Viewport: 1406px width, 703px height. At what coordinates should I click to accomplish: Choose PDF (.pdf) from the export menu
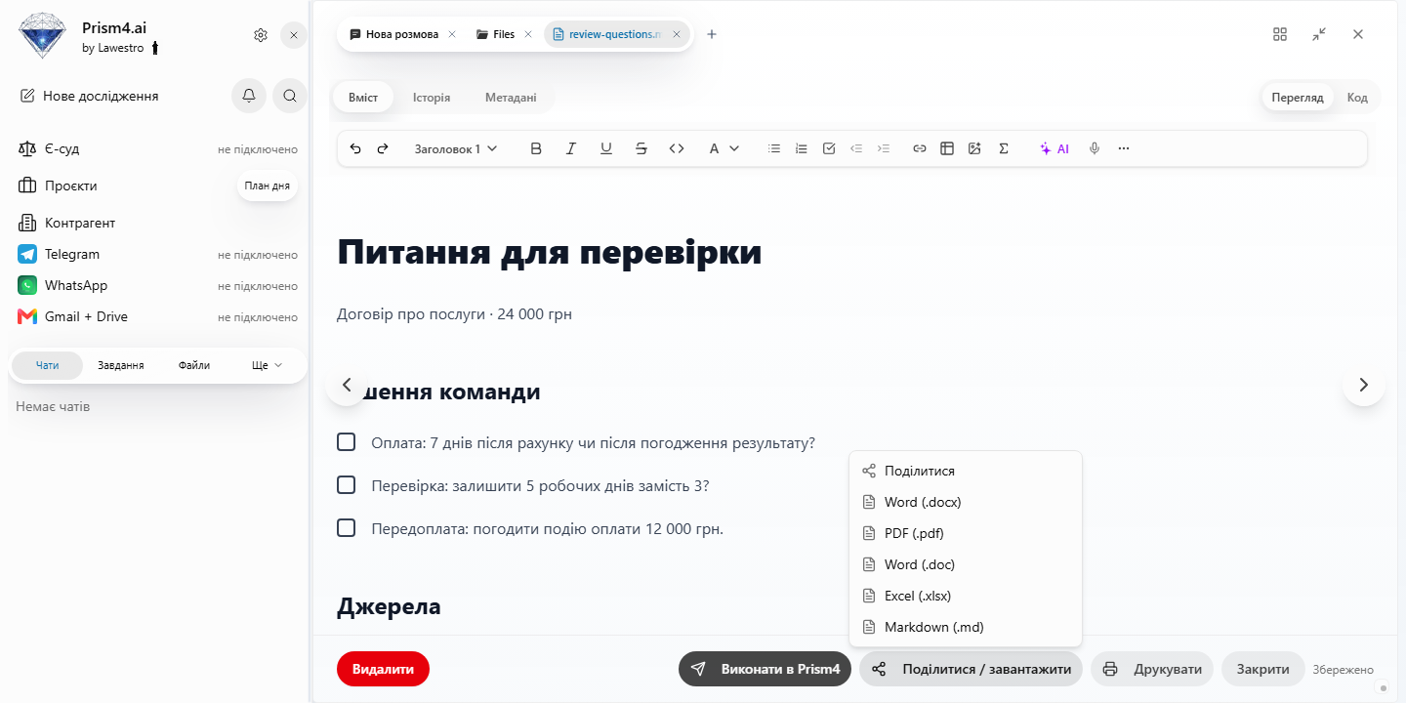(966, 533)
